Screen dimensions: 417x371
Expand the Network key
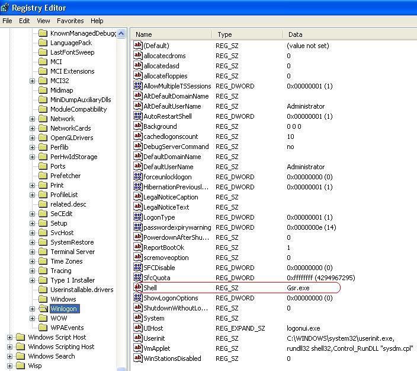pos(32,119)
